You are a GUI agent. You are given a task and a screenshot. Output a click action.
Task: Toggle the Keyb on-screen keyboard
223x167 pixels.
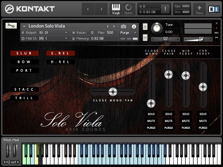[116, 9]
